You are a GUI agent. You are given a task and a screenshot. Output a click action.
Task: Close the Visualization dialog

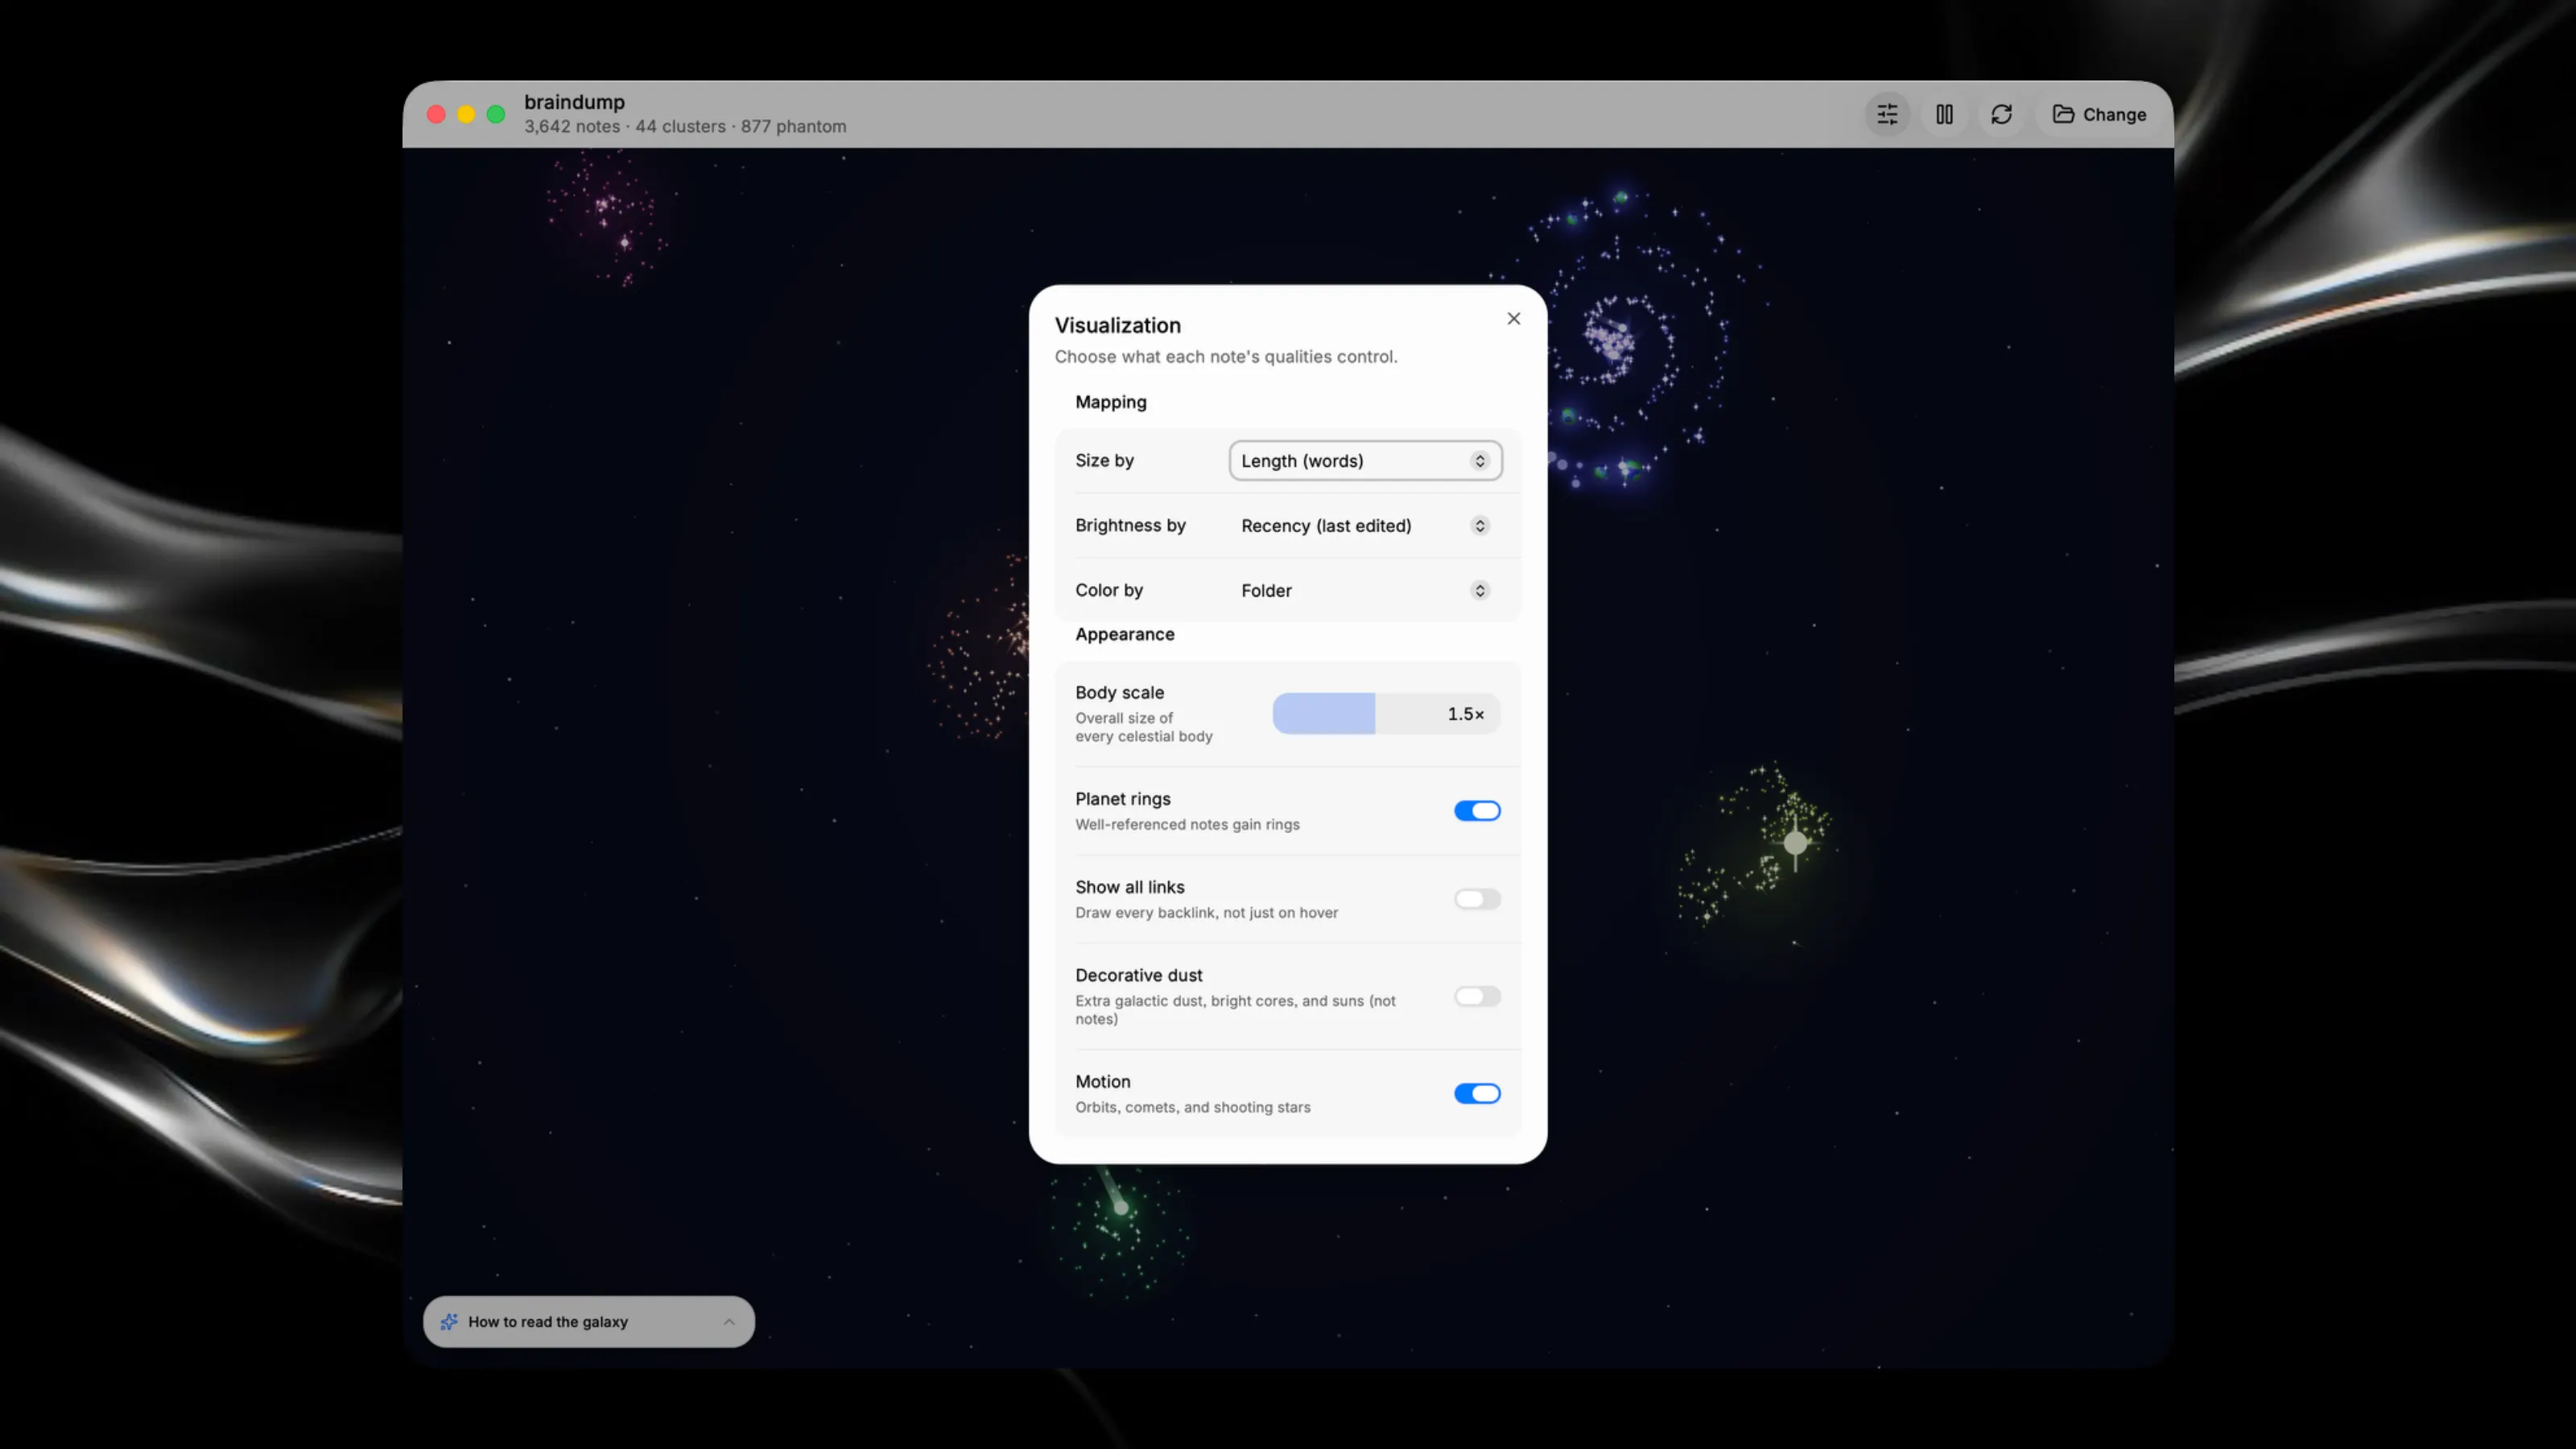coord(1513,318)
